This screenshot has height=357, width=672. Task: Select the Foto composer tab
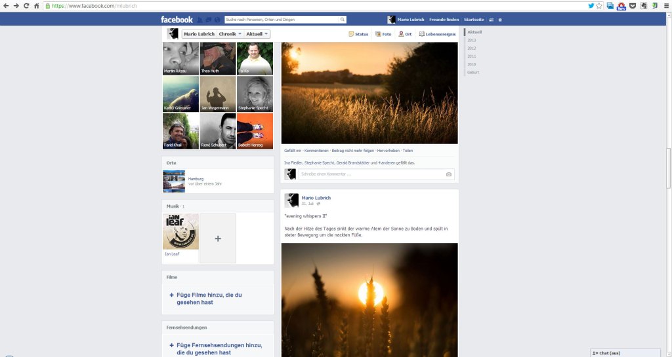click(383, 34)
